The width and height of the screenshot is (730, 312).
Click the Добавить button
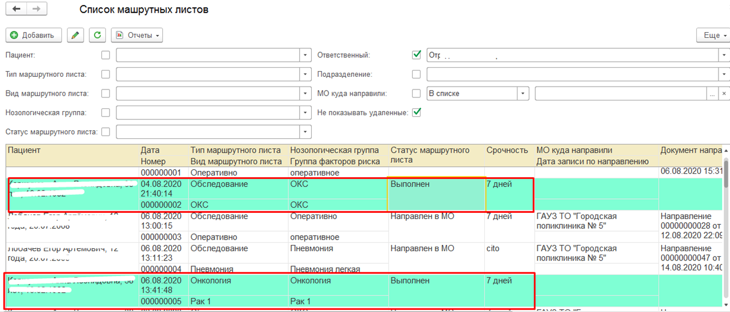pyautogui.click(x=33, y=36)
